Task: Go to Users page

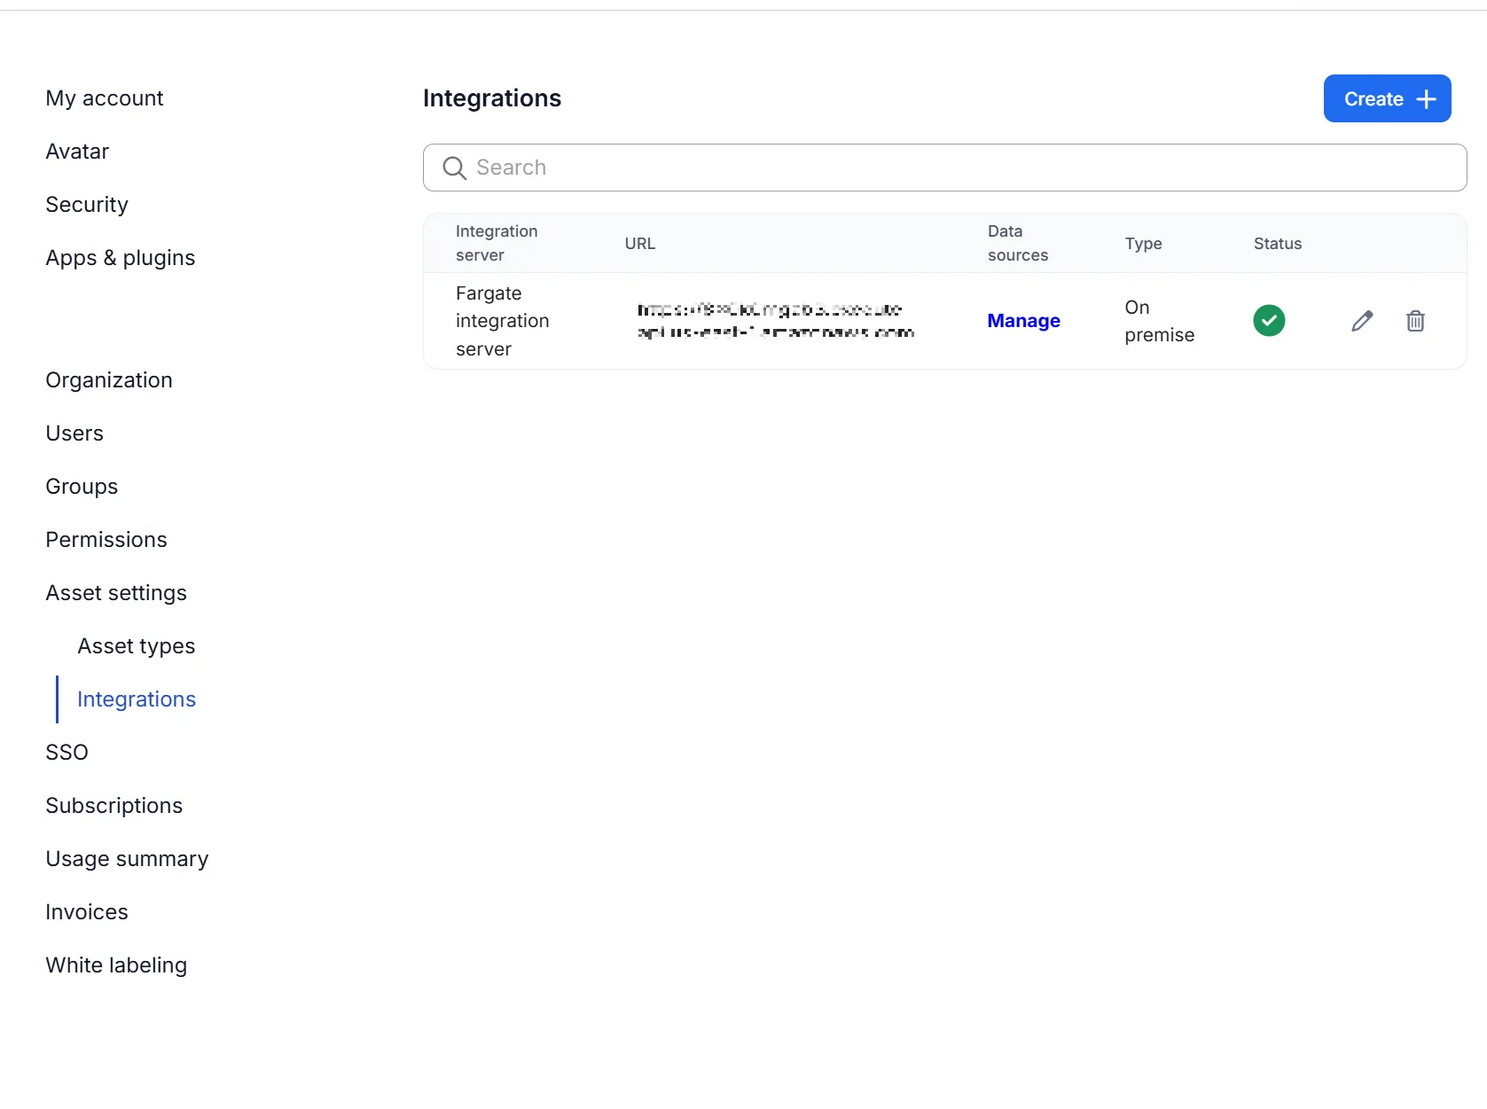Action: click(x=74, y=433)
